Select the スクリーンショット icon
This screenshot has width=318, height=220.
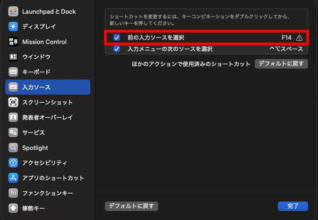click(13, 102)
